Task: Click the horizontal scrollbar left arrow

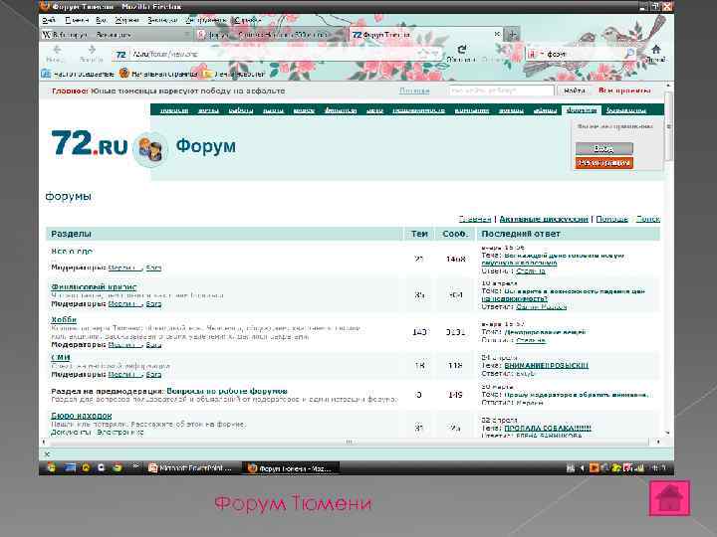Action: point(44,442)
